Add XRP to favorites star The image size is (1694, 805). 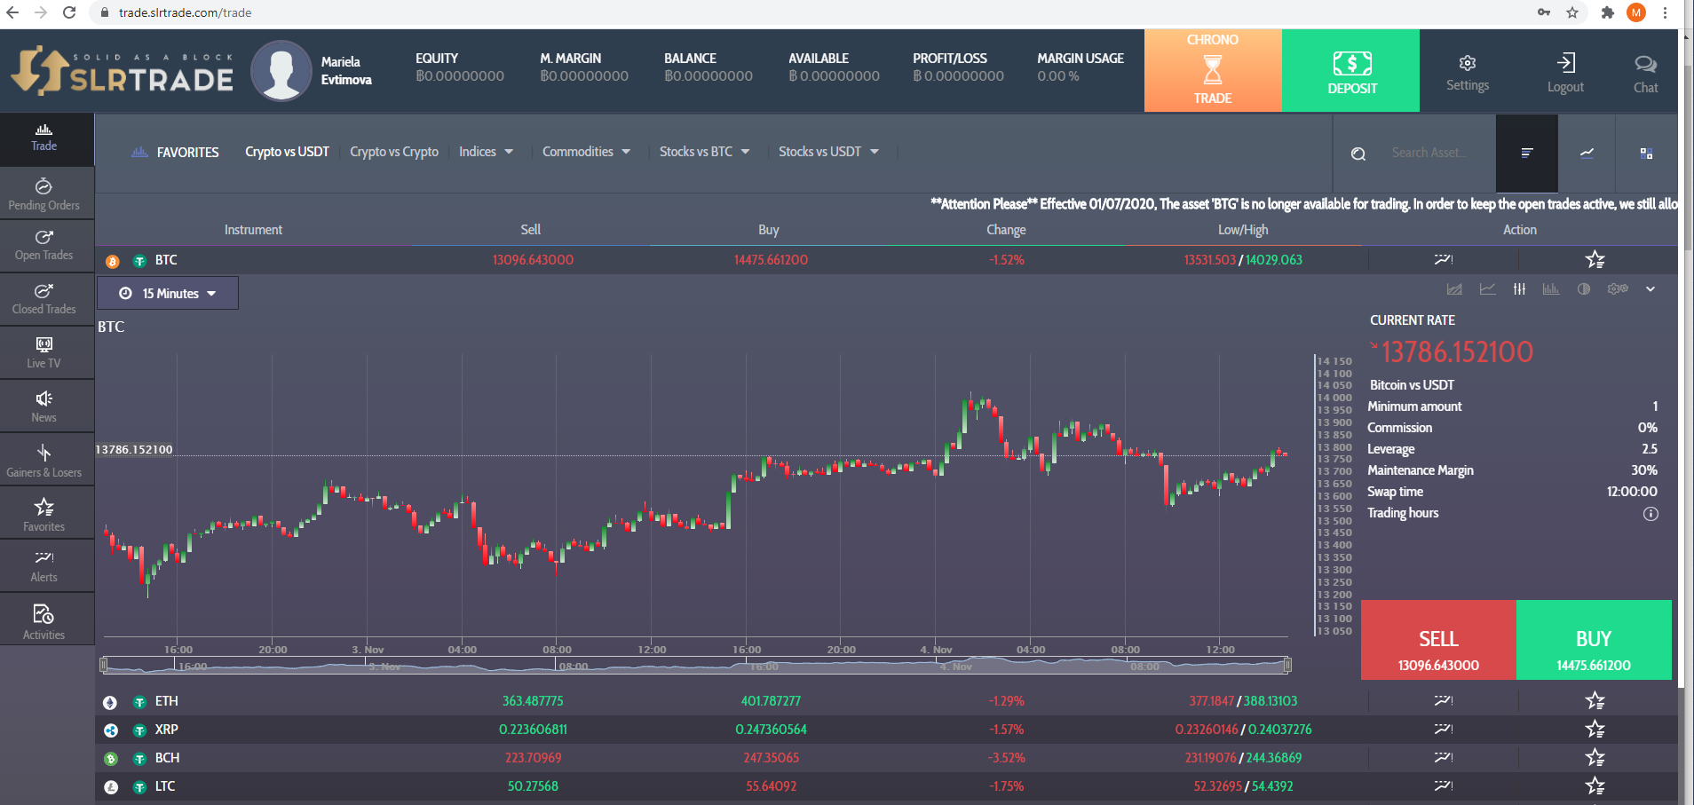pyautogui.click(x=1595, y=730)
